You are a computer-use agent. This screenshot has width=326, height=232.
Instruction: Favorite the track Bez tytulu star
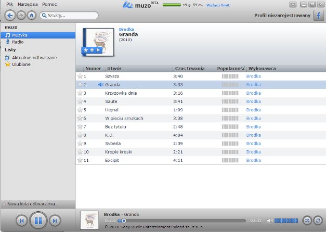point(80,127)
